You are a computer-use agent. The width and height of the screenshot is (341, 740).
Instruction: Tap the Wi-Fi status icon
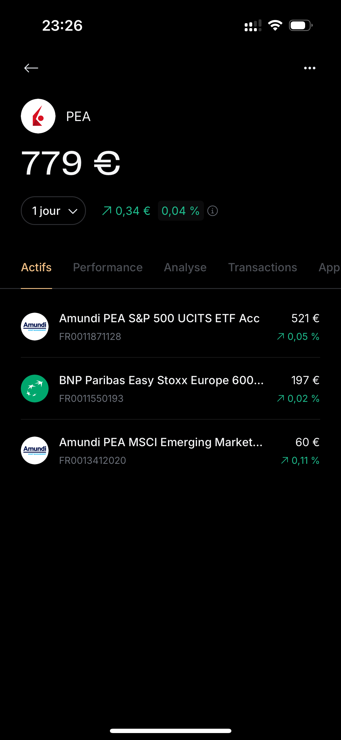(275, 25)
